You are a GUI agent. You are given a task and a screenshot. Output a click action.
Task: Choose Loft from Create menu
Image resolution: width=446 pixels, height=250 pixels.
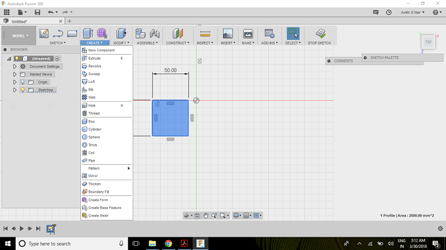[x=106, y=82]
